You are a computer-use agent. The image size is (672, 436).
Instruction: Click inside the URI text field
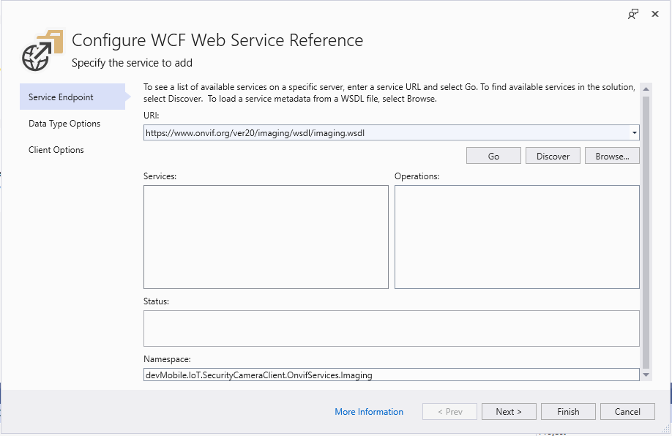click(384, 133)
